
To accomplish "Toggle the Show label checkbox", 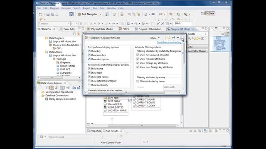I will (89, 73).
